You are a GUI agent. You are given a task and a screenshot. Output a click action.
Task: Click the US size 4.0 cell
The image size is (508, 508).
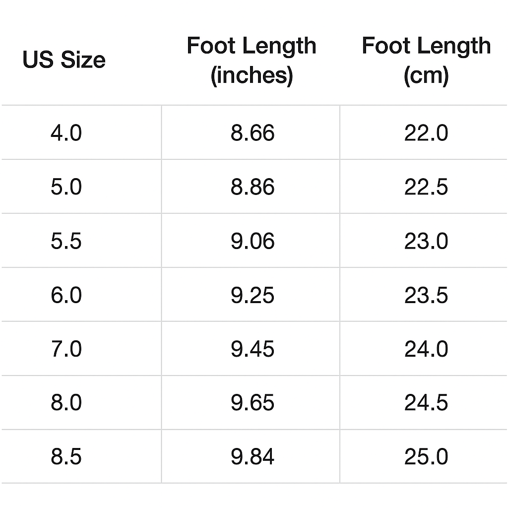click(x=66, y=133)
